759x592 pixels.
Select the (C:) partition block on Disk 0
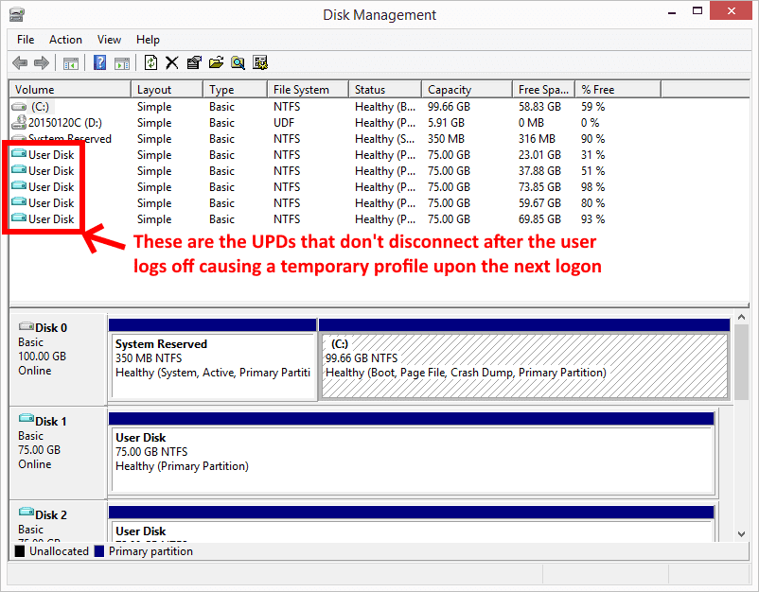[524, 359]
